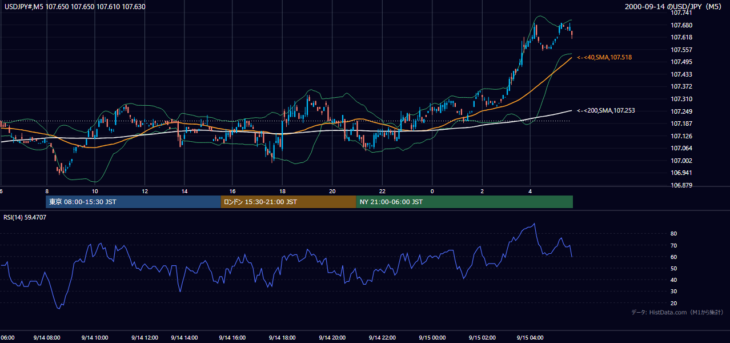Screen dimensions: 730x343
Task: Click price scale value 106.941
Action: [681, 173]
